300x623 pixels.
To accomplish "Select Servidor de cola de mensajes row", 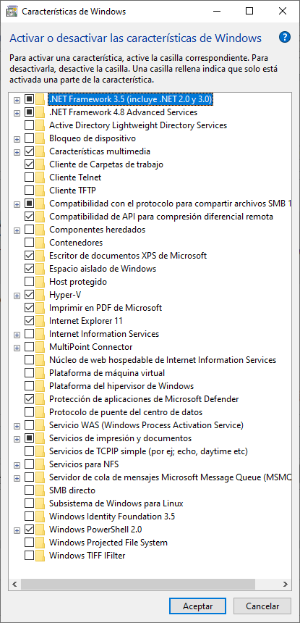I will [x=170, y=477].
